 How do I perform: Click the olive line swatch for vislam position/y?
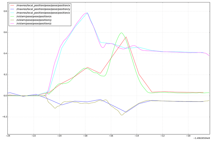pyautogui.click(x=12, y=20)
